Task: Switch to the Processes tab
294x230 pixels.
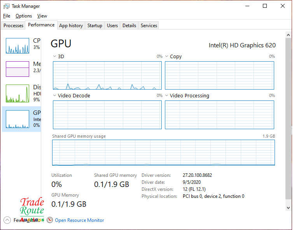Action: 14,26
